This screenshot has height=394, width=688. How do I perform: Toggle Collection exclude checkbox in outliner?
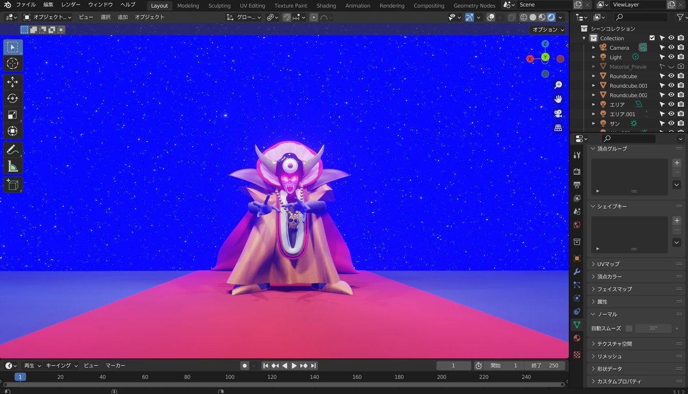point(652,38)
